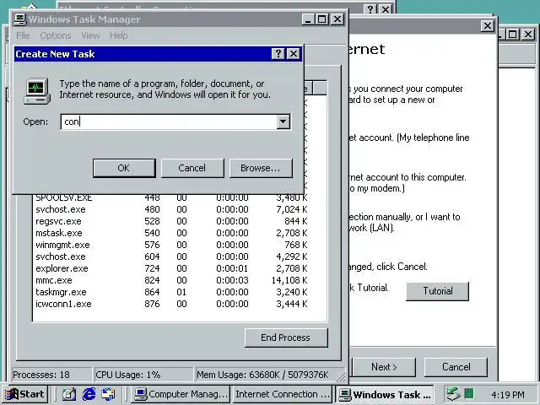Click the Task Manager title bar icon
The image size is (540, 405).
pos(19,19)
